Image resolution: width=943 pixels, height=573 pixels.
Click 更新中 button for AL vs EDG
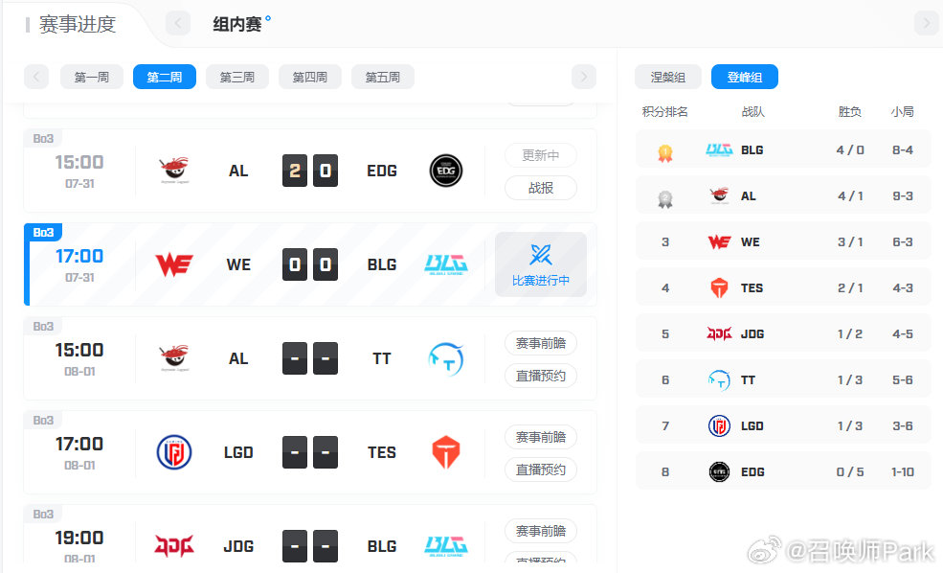click(x=541, y=155)
